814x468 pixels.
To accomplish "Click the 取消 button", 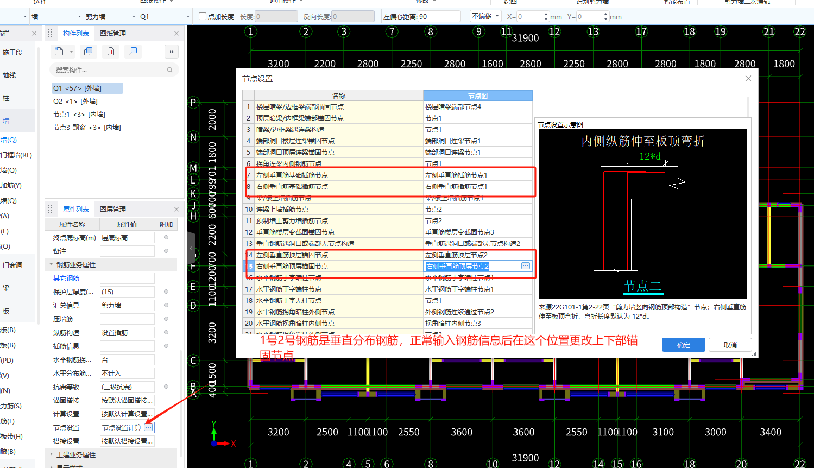I will click(730, 345).
